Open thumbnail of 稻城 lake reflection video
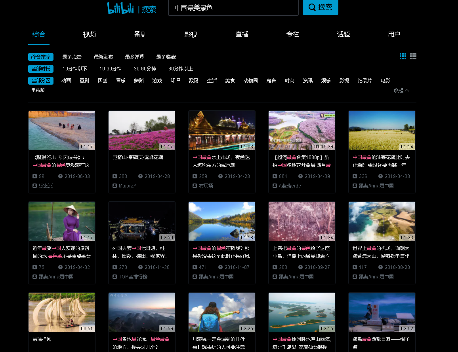The image size is (458, 352). (222, 221)
